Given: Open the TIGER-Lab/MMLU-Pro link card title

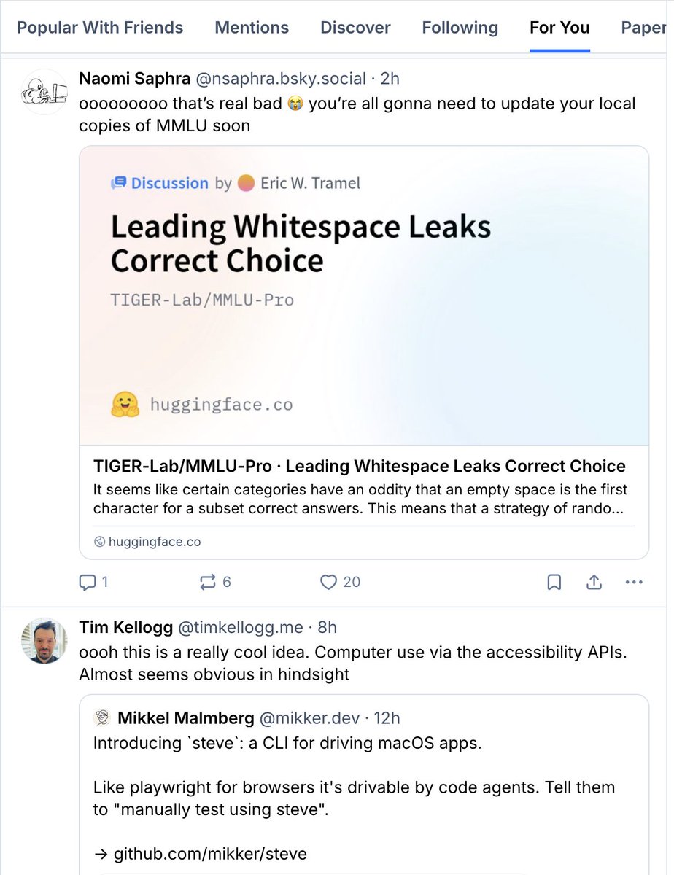Looking at the screenshot, I should pyautogui.click(x=359, y=467).
